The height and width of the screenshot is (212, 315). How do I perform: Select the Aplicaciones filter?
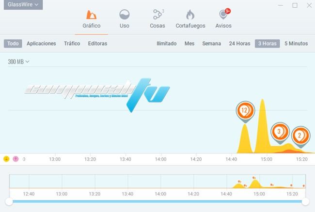(41, 44)
